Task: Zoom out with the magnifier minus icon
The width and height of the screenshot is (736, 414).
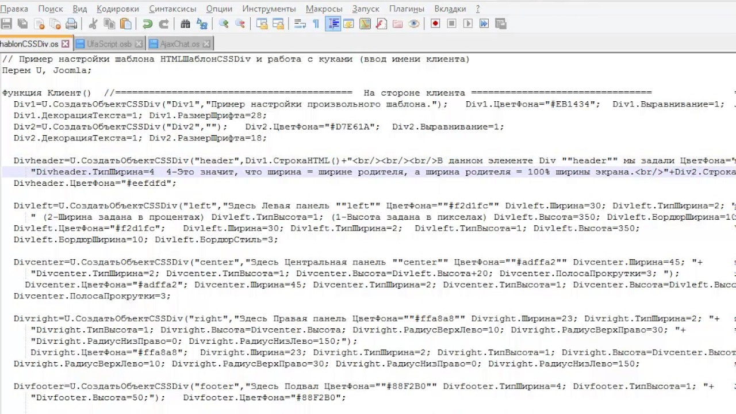Action: pyautogui.click(x=240, y=24)
